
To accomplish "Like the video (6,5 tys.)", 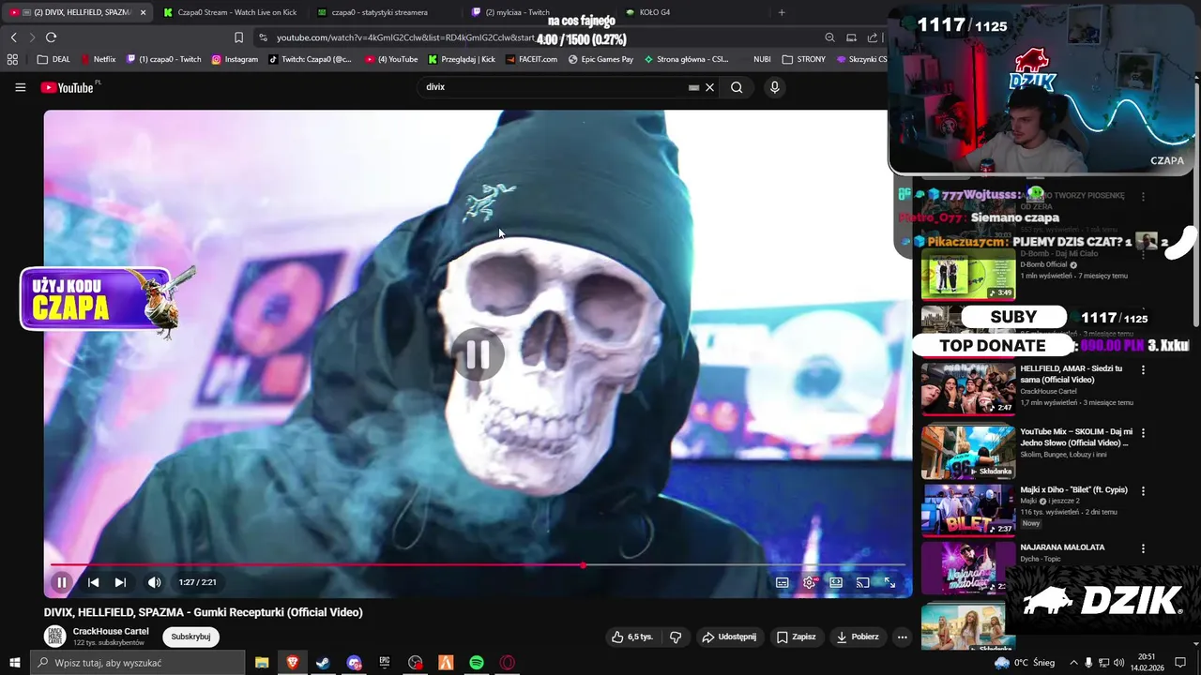I will [632, 637].
